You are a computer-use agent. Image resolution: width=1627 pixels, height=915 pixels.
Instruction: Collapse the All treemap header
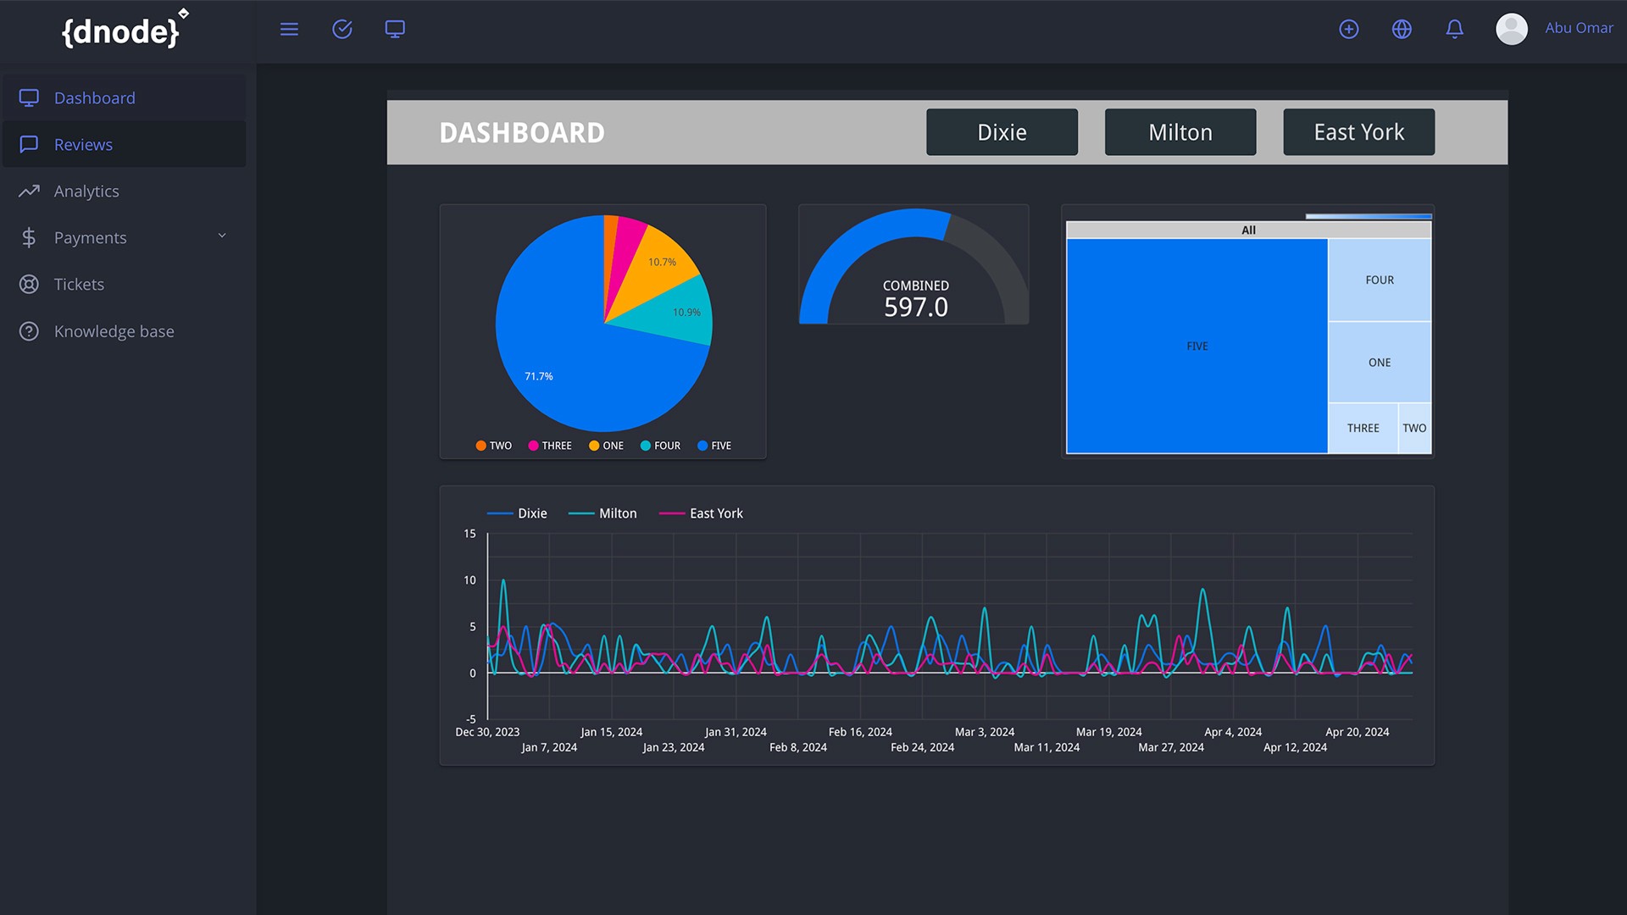1248,230
